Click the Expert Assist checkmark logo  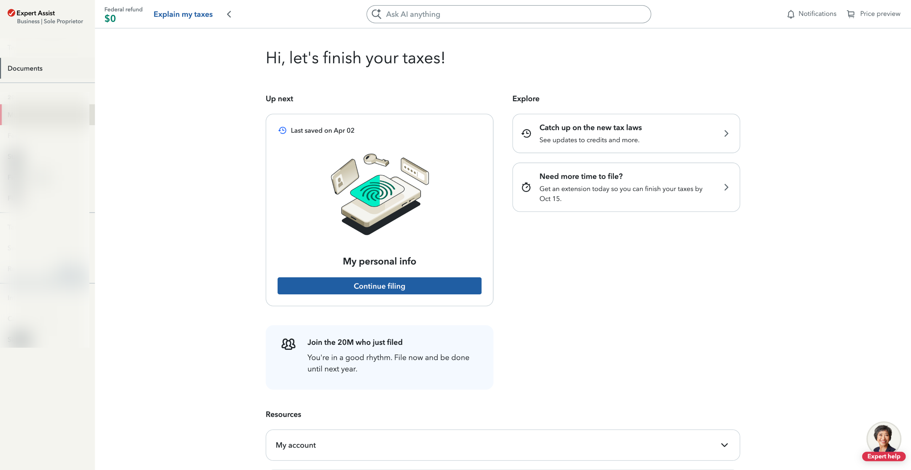11,13
